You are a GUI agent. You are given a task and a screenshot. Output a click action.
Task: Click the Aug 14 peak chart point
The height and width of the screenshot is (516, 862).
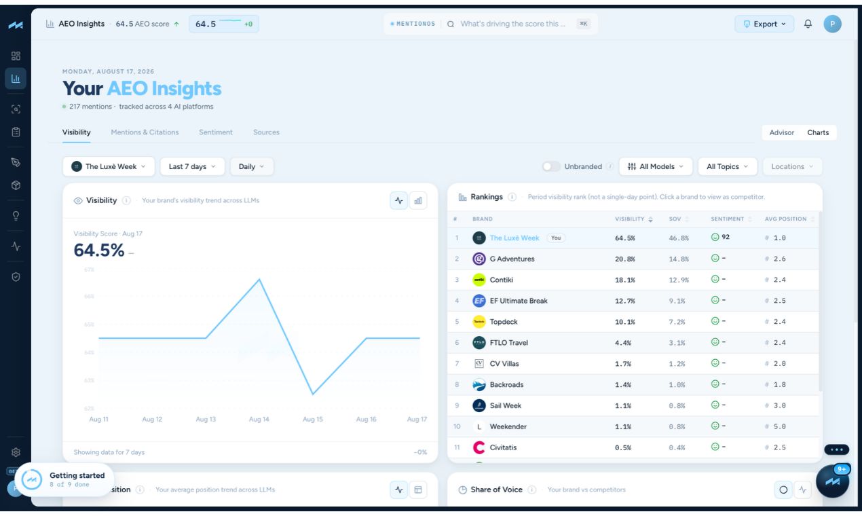259,279
